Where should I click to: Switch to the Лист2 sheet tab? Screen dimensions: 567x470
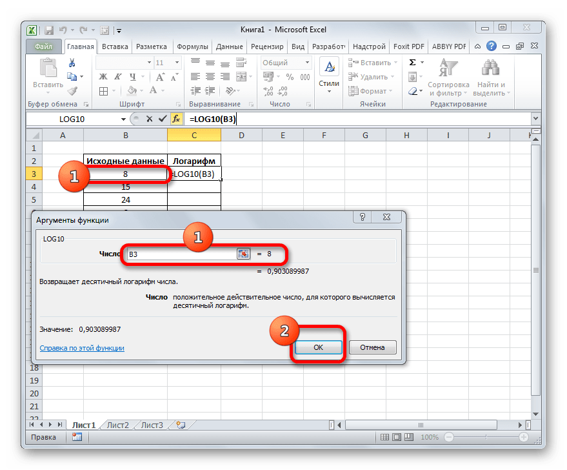(x=118, y=425)
